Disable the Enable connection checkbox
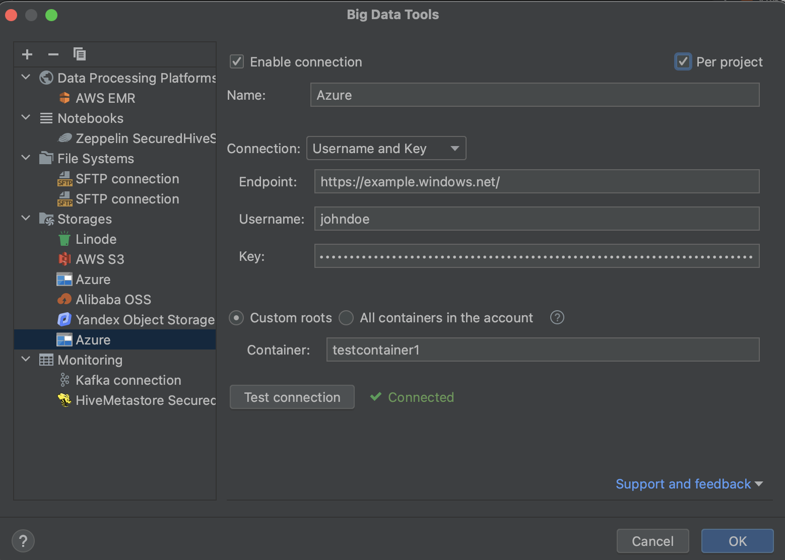Image resolution: width=785 pixels, height=560 pixels. (x=236, y=61)
